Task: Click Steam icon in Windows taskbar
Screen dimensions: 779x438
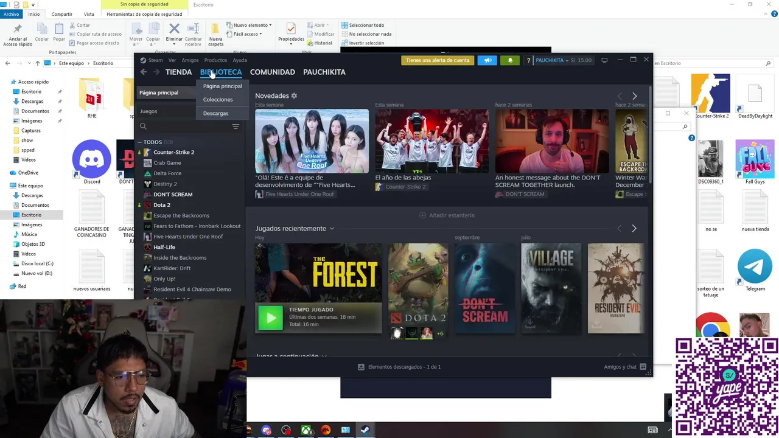Action: point(365,430)
